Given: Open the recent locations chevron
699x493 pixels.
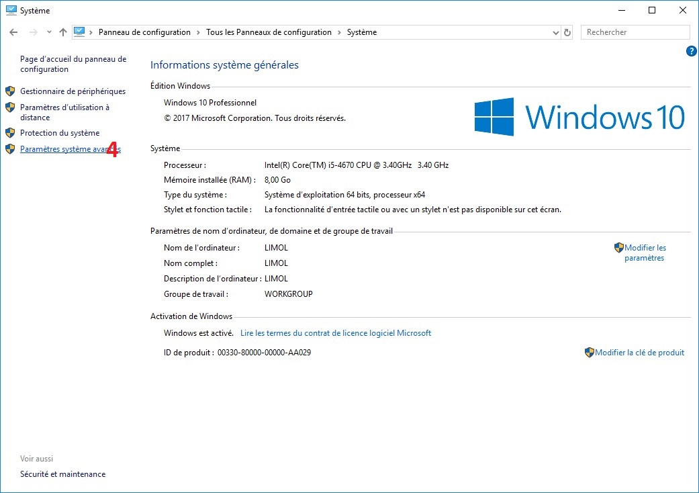Looking at the screenshot, I should [49, 32].
